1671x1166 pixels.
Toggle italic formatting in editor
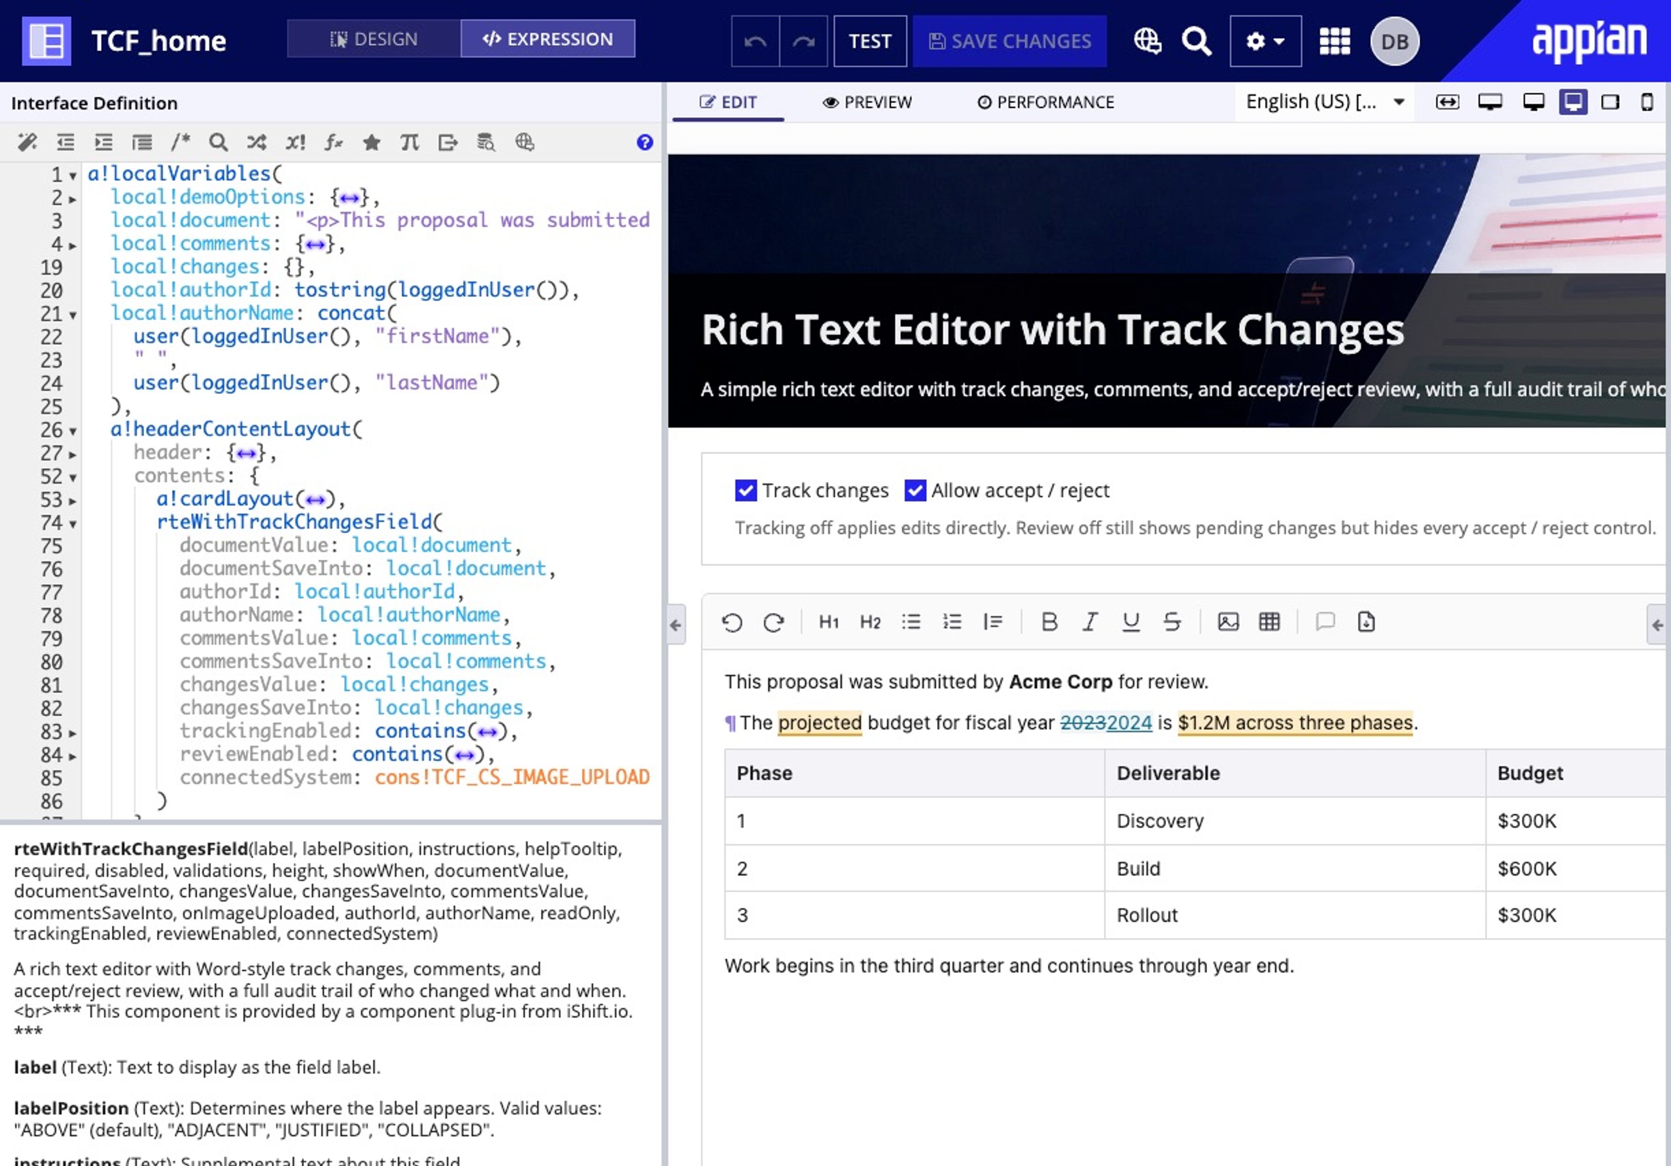[1090, 622]
